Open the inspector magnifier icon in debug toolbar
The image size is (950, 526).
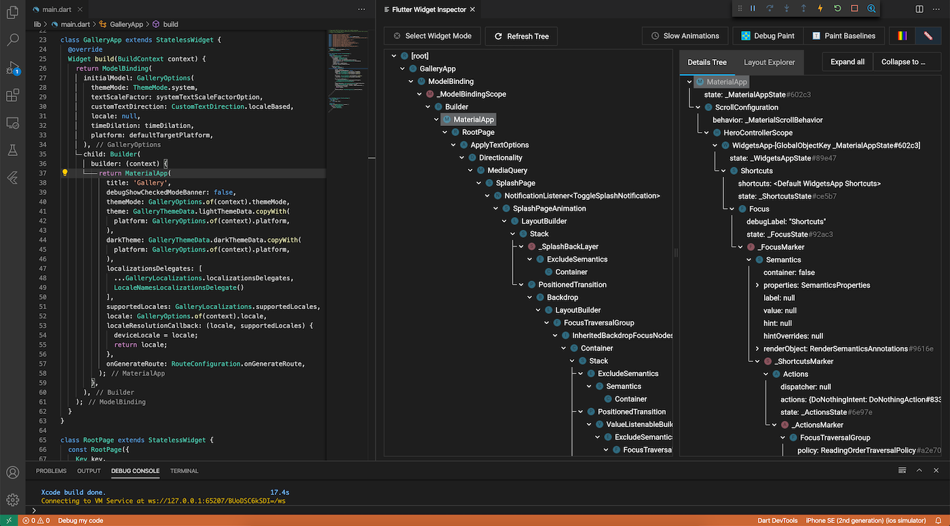pyautogui.click(x=871, y=9)
